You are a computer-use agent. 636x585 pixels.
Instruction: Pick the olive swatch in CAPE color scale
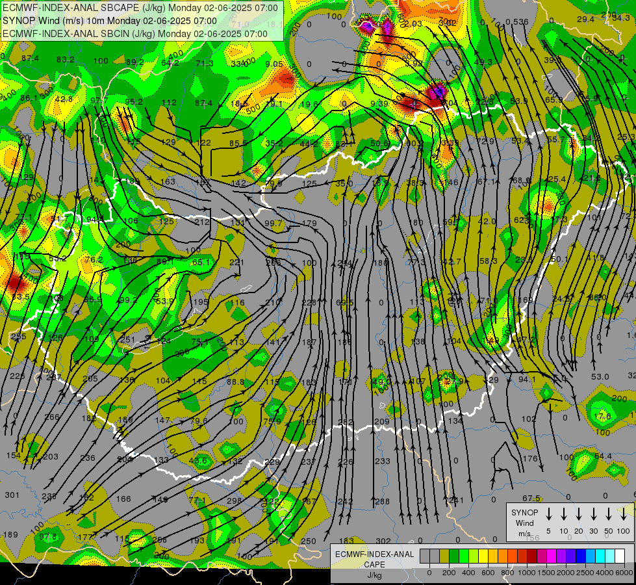(x=444, y=556)
